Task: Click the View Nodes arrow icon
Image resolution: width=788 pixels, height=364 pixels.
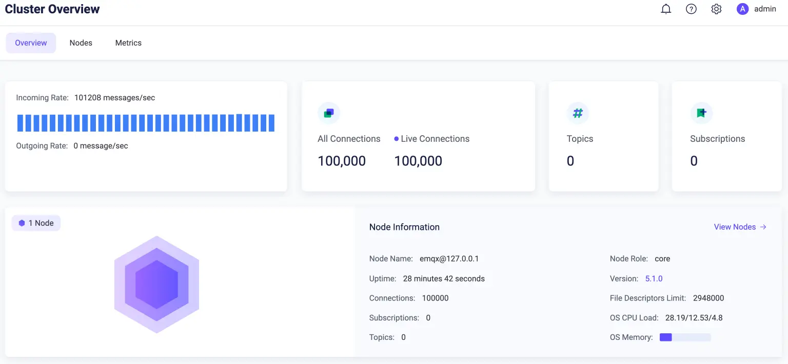Action: [x=763, y=227]
